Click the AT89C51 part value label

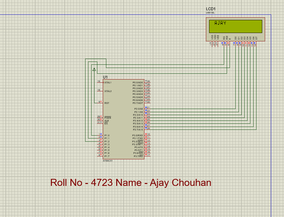108,161
